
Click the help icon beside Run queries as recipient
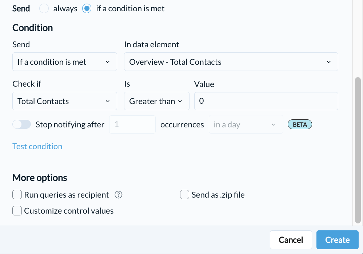coord(119,195)
